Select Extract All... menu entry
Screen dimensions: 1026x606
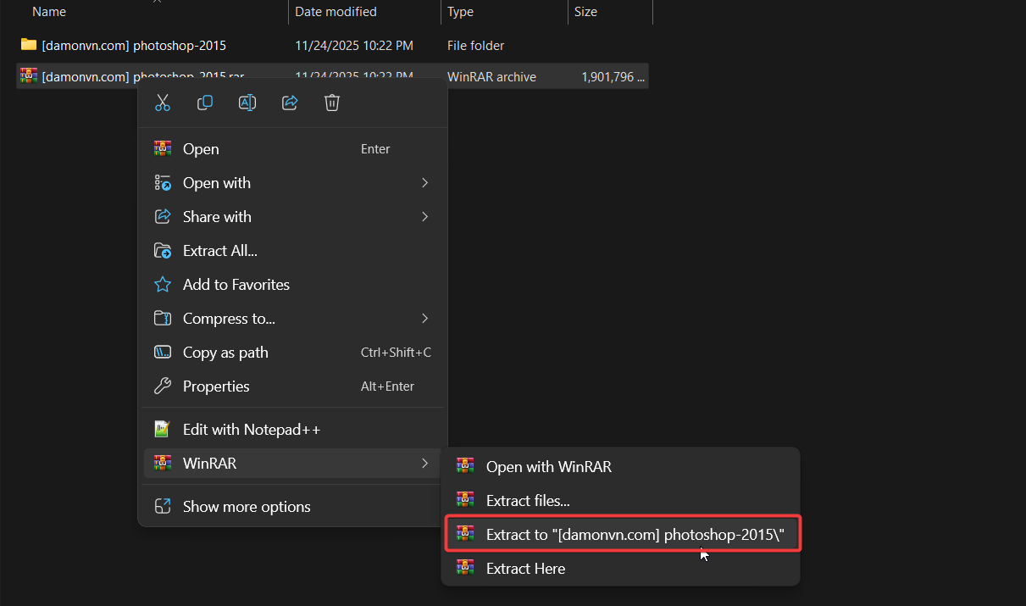pyautogui.click(x=293, y=250)
